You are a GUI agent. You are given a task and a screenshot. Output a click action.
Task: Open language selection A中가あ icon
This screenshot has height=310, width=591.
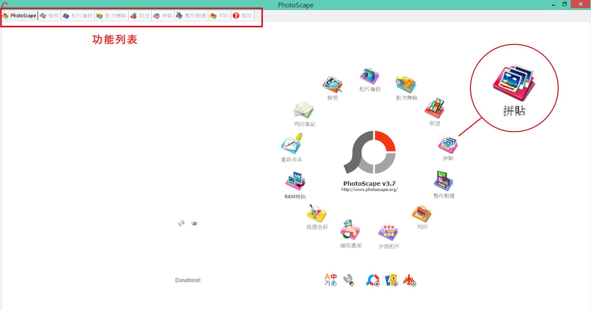(331, 280)
